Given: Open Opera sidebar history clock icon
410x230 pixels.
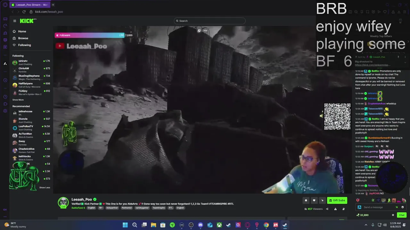Looking at the screenshot, I should point(5,97).
